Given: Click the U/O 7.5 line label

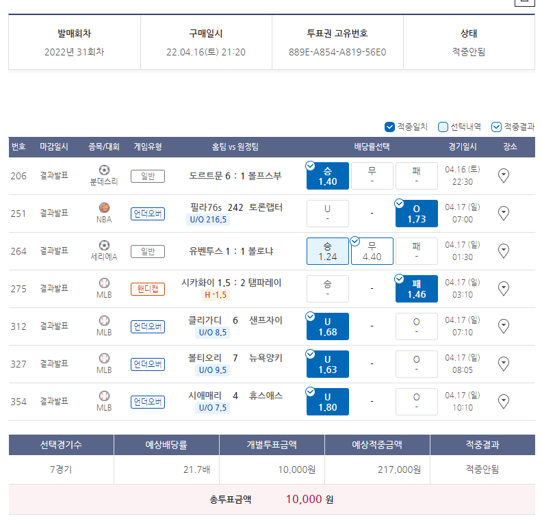Looking at the screenshot, I should pos(213,408).
